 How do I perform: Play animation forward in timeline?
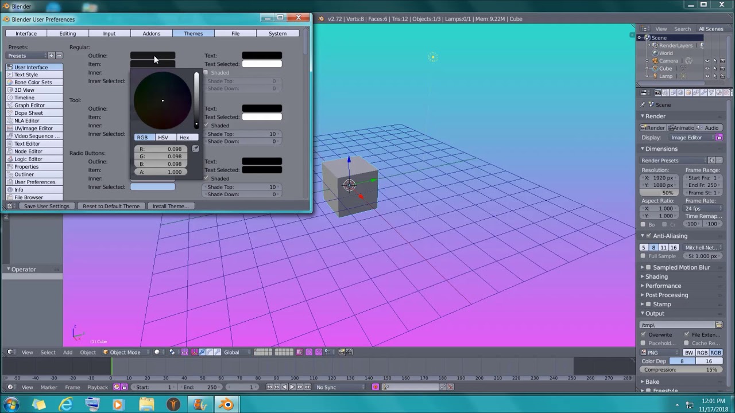coord(292,387)
